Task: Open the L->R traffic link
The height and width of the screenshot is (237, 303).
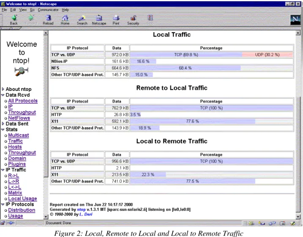Action: coord(14,181)
